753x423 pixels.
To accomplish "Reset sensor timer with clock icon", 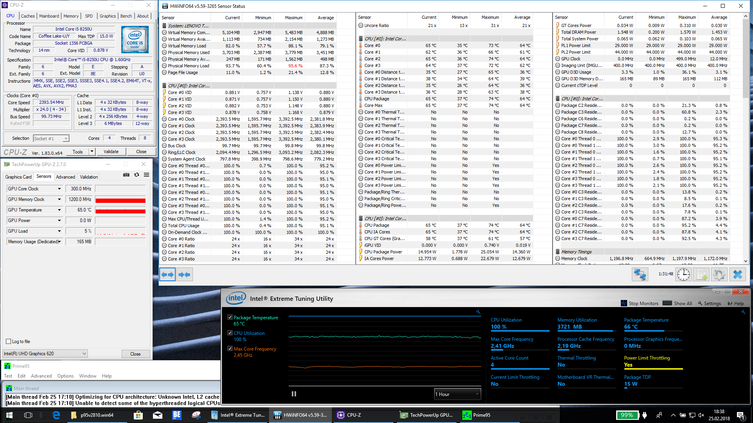I will pos(683,274).
